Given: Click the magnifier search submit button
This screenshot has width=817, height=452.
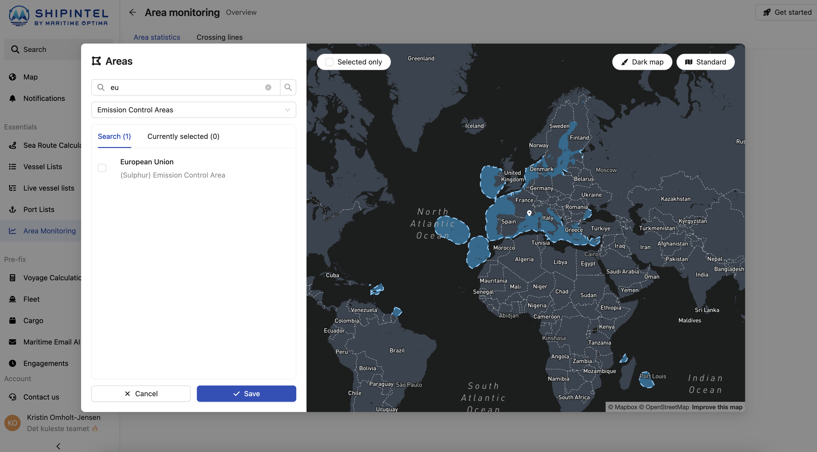Looking at the screenshot, I should point(288,87).
